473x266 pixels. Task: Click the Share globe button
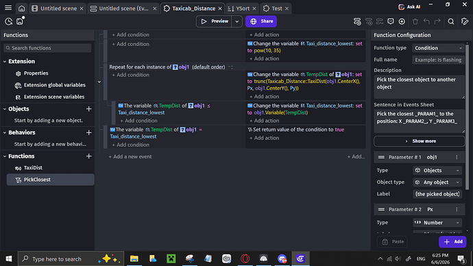click(x=261, y=21)
